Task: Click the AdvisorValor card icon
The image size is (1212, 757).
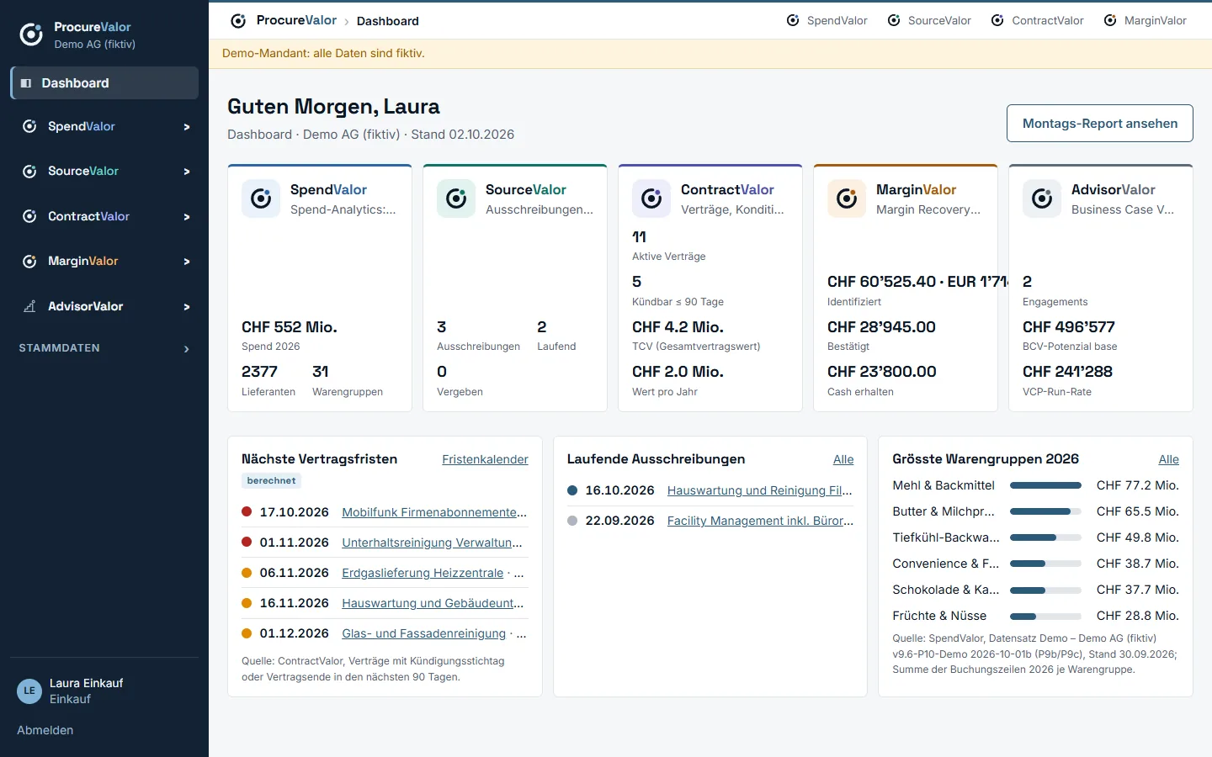Action: [x=1042, y=199]
